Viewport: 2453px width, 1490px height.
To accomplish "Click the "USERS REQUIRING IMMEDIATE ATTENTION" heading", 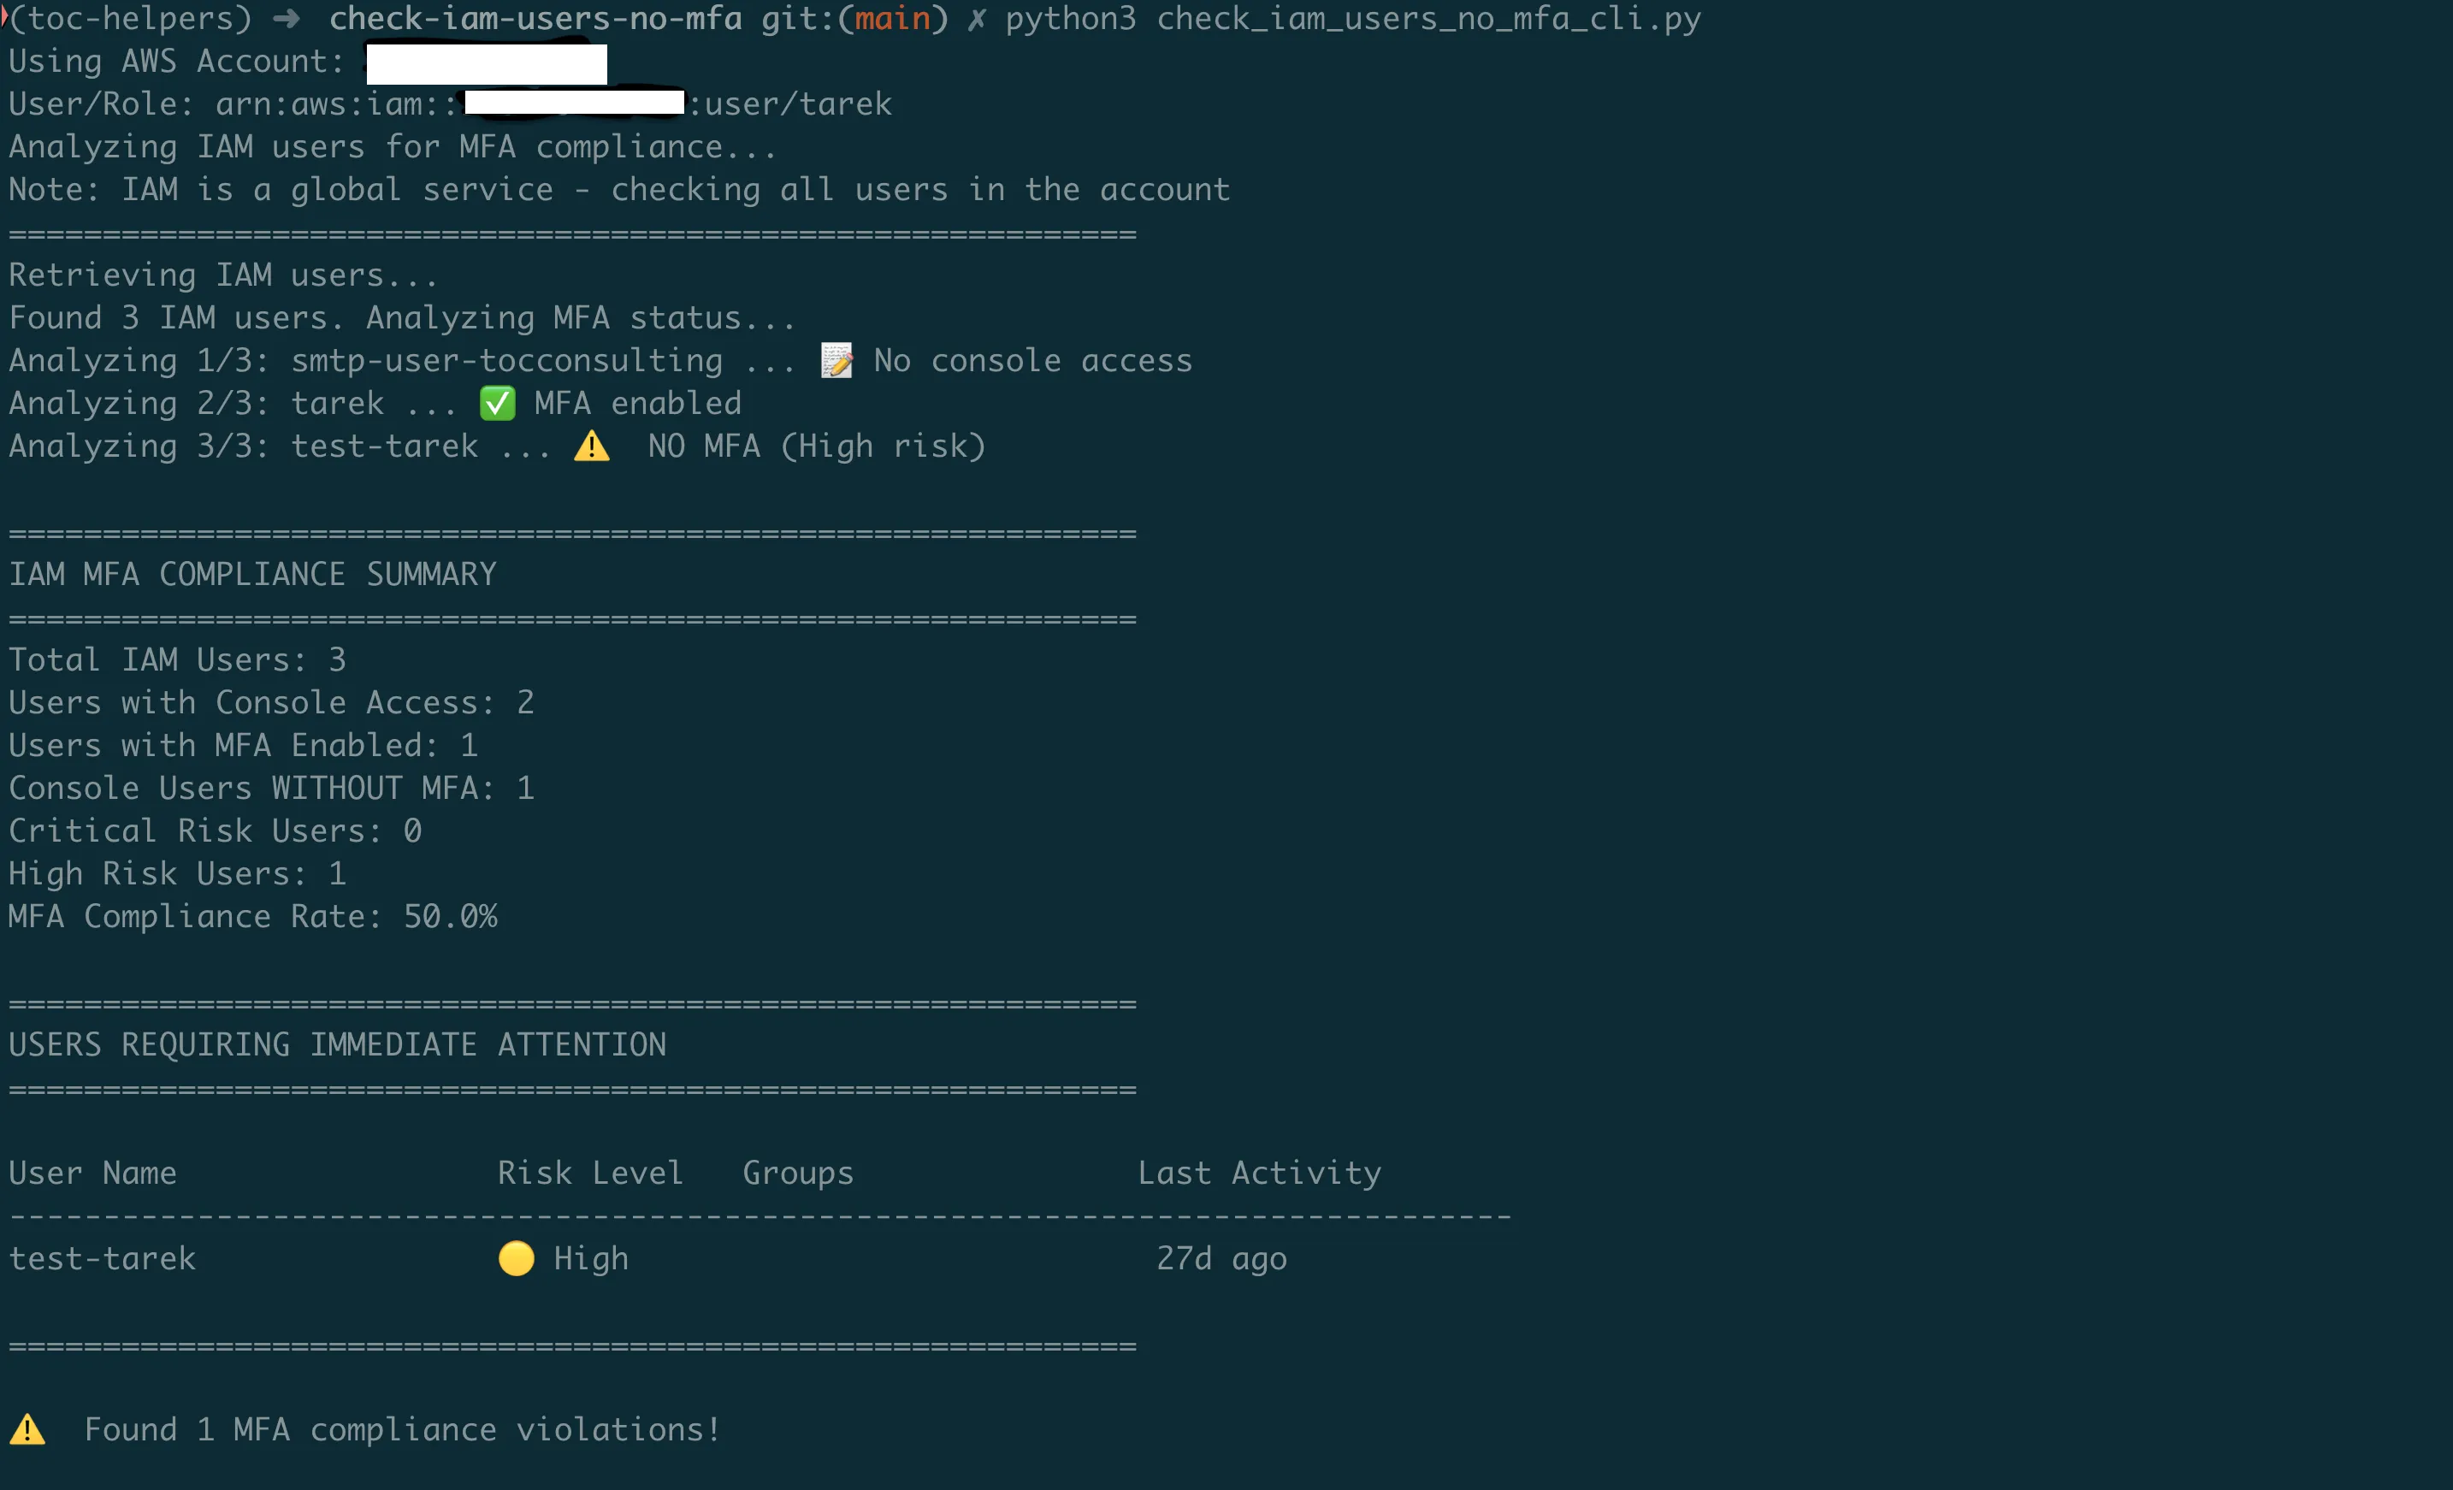I will pyautogui.click(x=338, y=1044).
